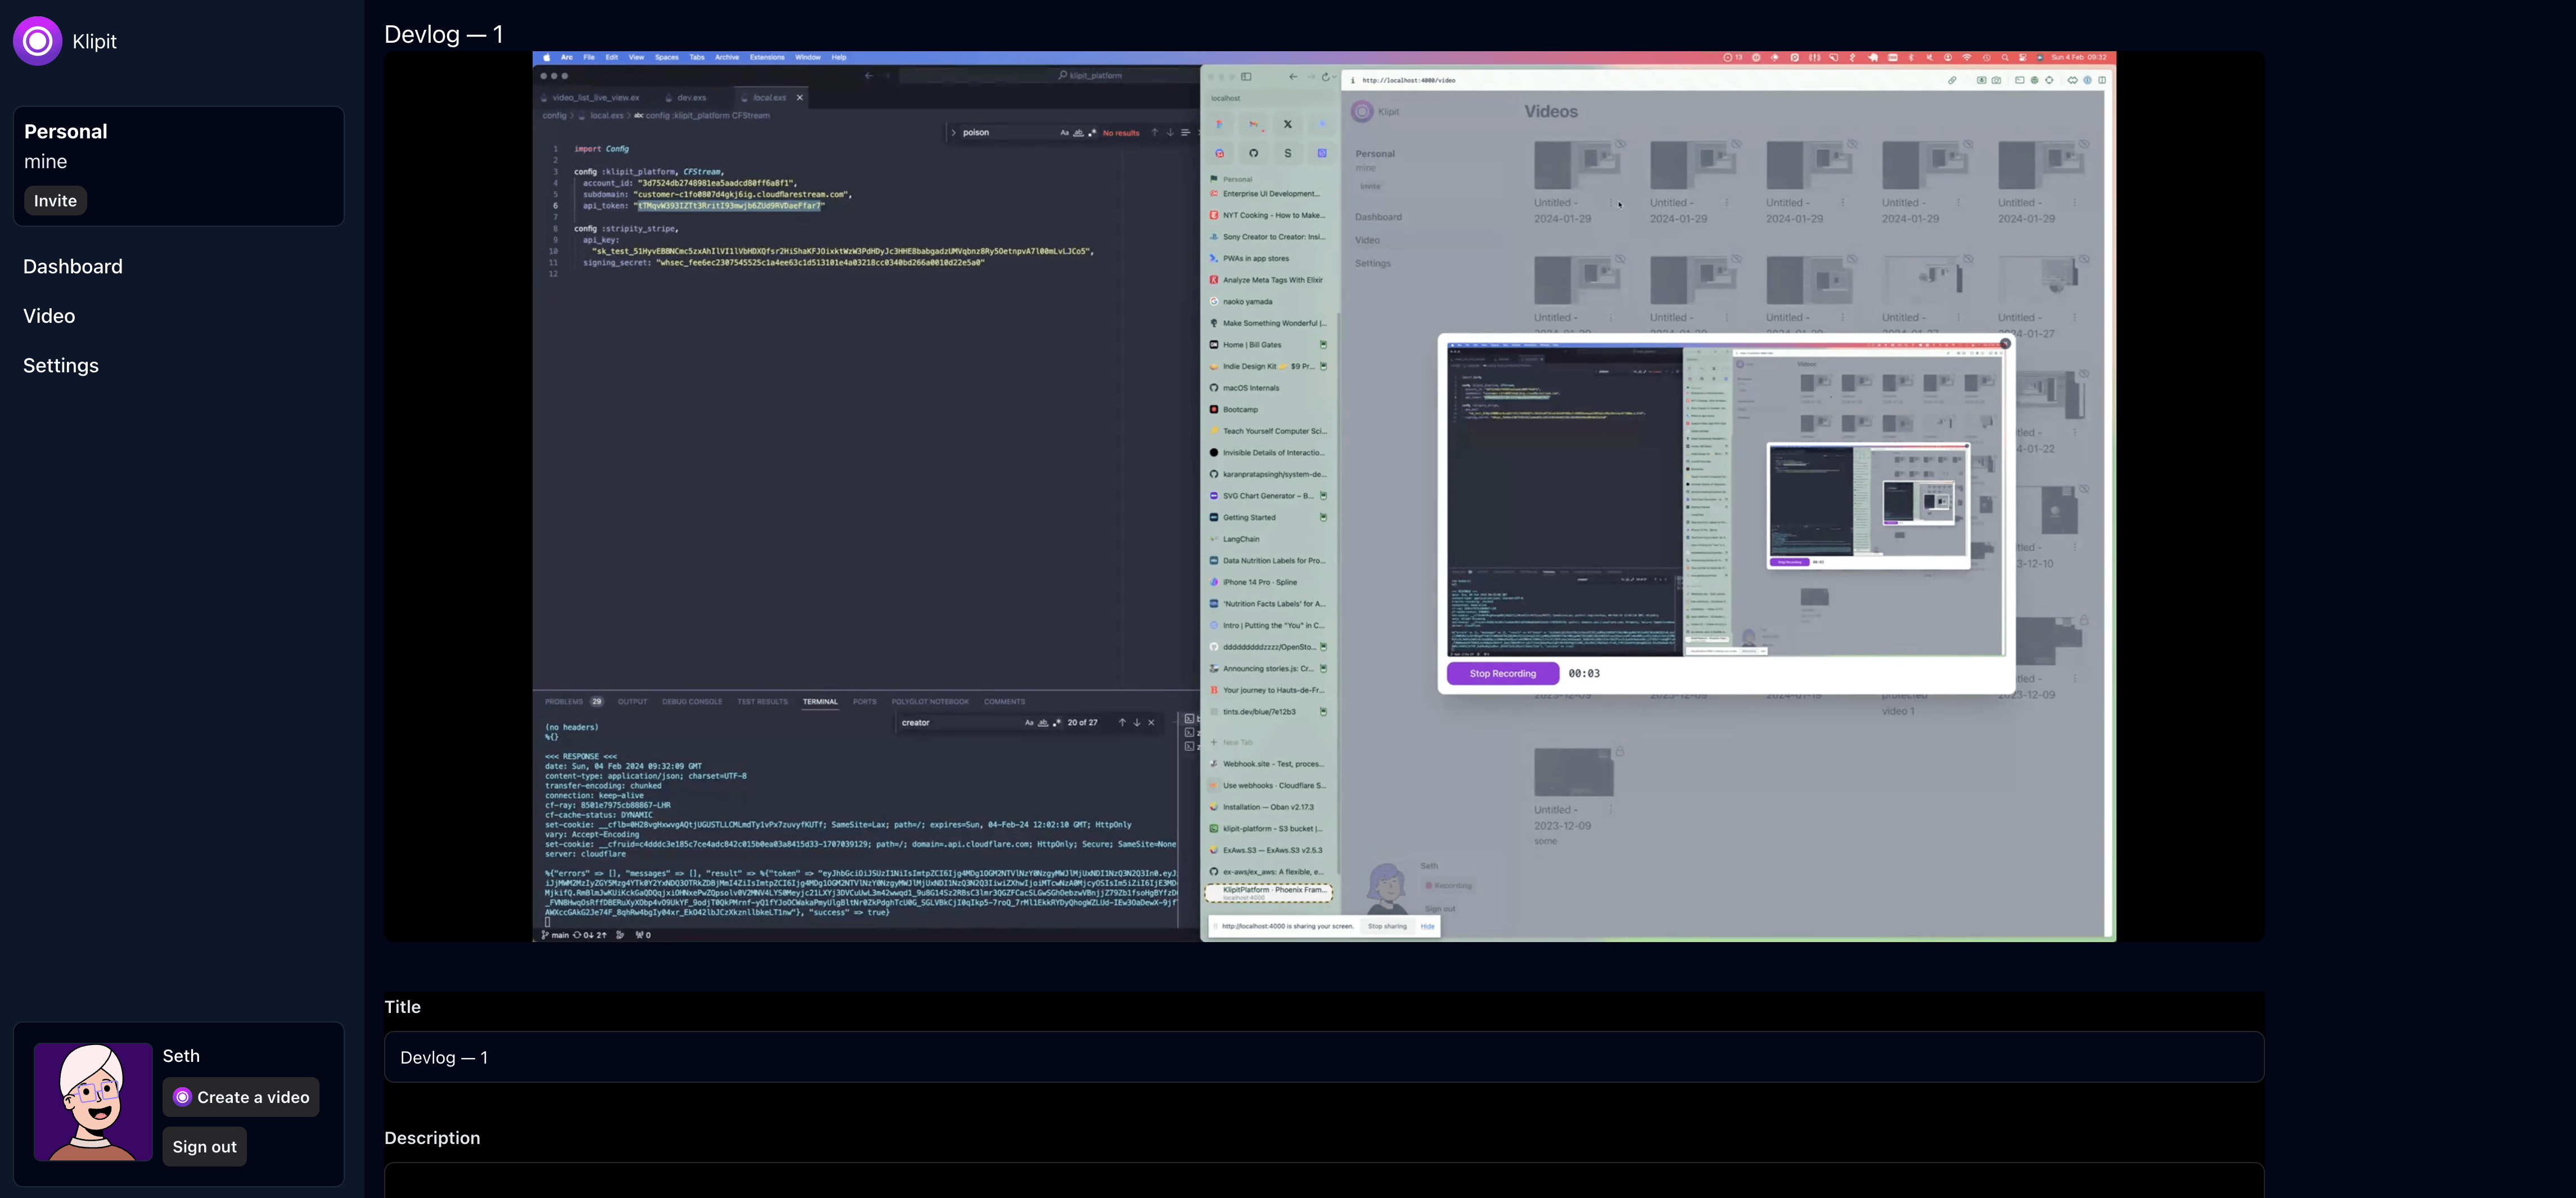In the video, click next match arrow in the creator search
This screenshot has width=2576, height=1198.
click(1136, 723)
